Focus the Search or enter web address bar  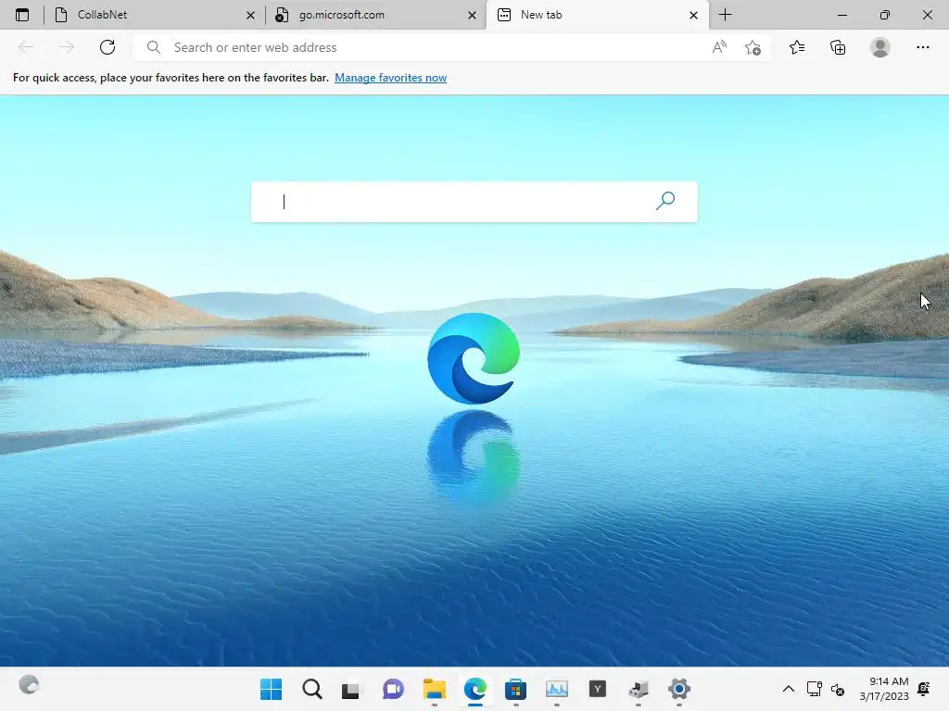point(424,47)
